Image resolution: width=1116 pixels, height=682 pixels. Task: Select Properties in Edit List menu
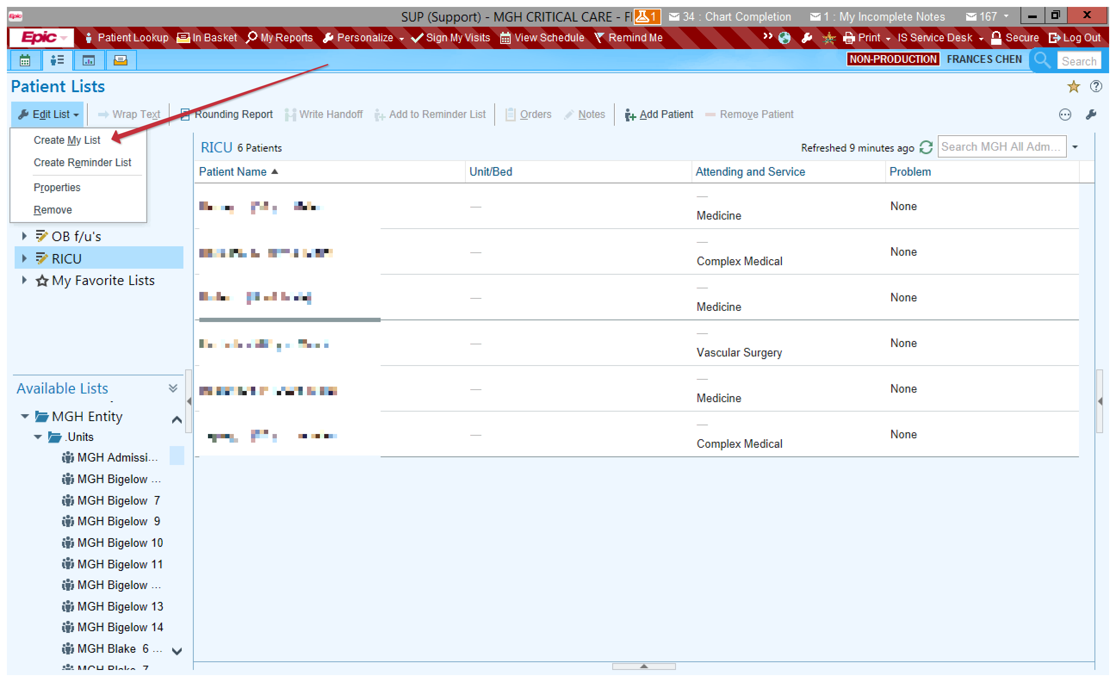click(57, 187)
